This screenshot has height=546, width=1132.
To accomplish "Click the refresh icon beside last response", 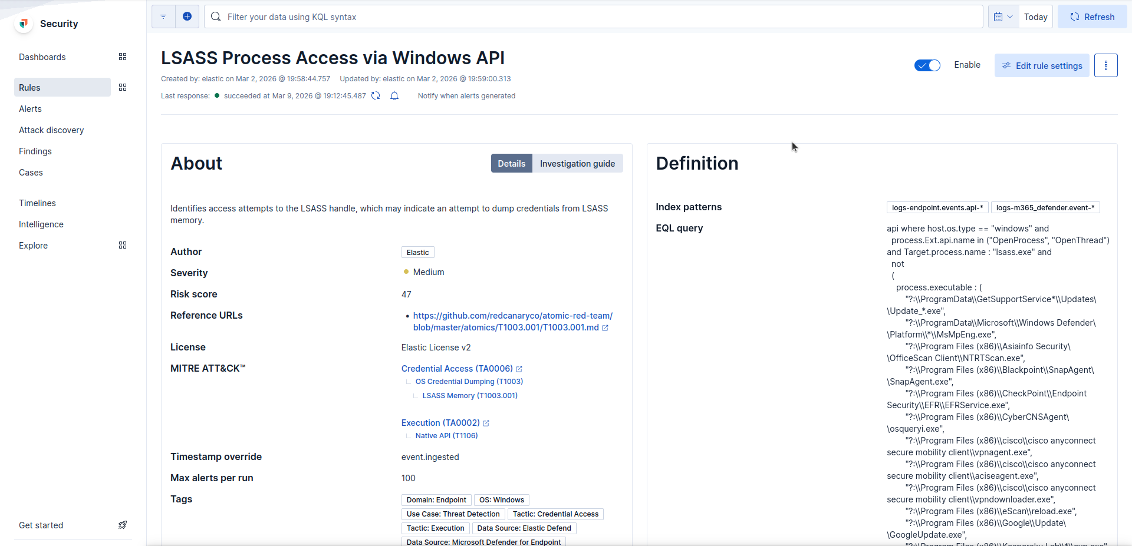I will [x=376, y=96].
